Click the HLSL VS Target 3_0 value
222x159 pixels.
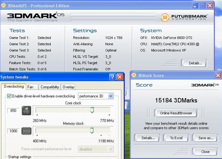108,57
